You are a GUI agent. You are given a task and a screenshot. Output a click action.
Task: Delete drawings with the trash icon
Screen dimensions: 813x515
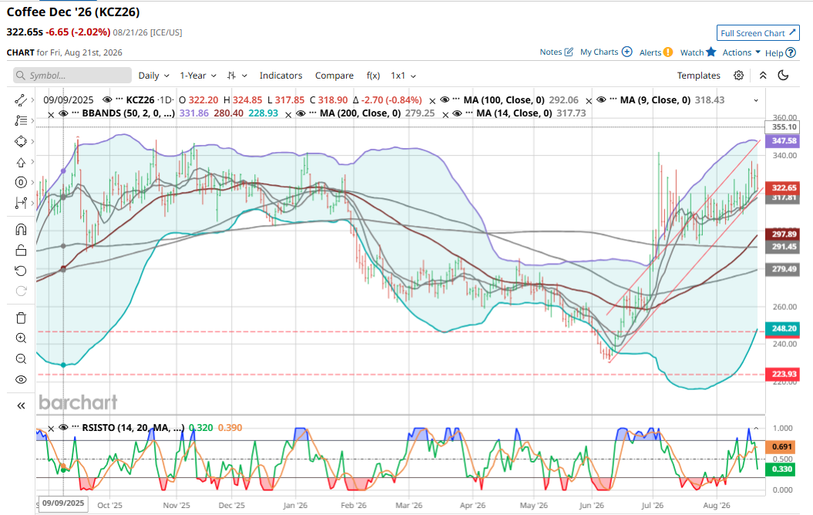[21, 318]
